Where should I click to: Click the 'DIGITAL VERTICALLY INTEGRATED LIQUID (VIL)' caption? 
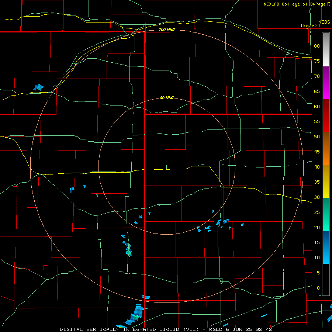click(129, 329)
